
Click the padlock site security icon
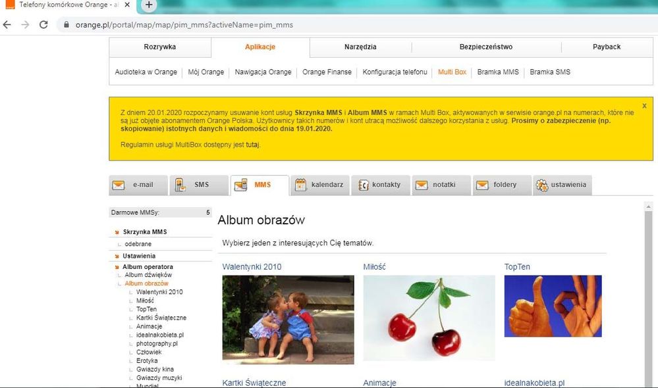67,25
